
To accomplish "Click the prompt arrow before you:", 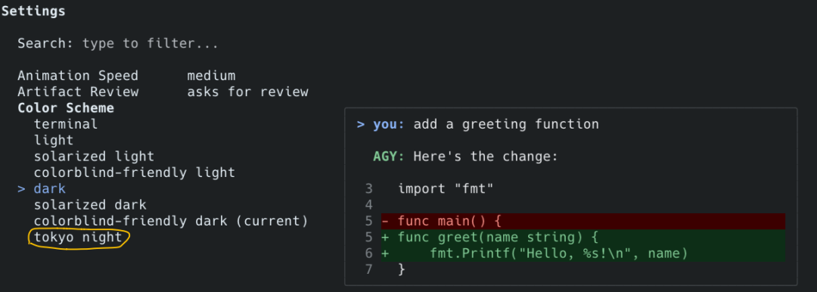I will point(361,125).
